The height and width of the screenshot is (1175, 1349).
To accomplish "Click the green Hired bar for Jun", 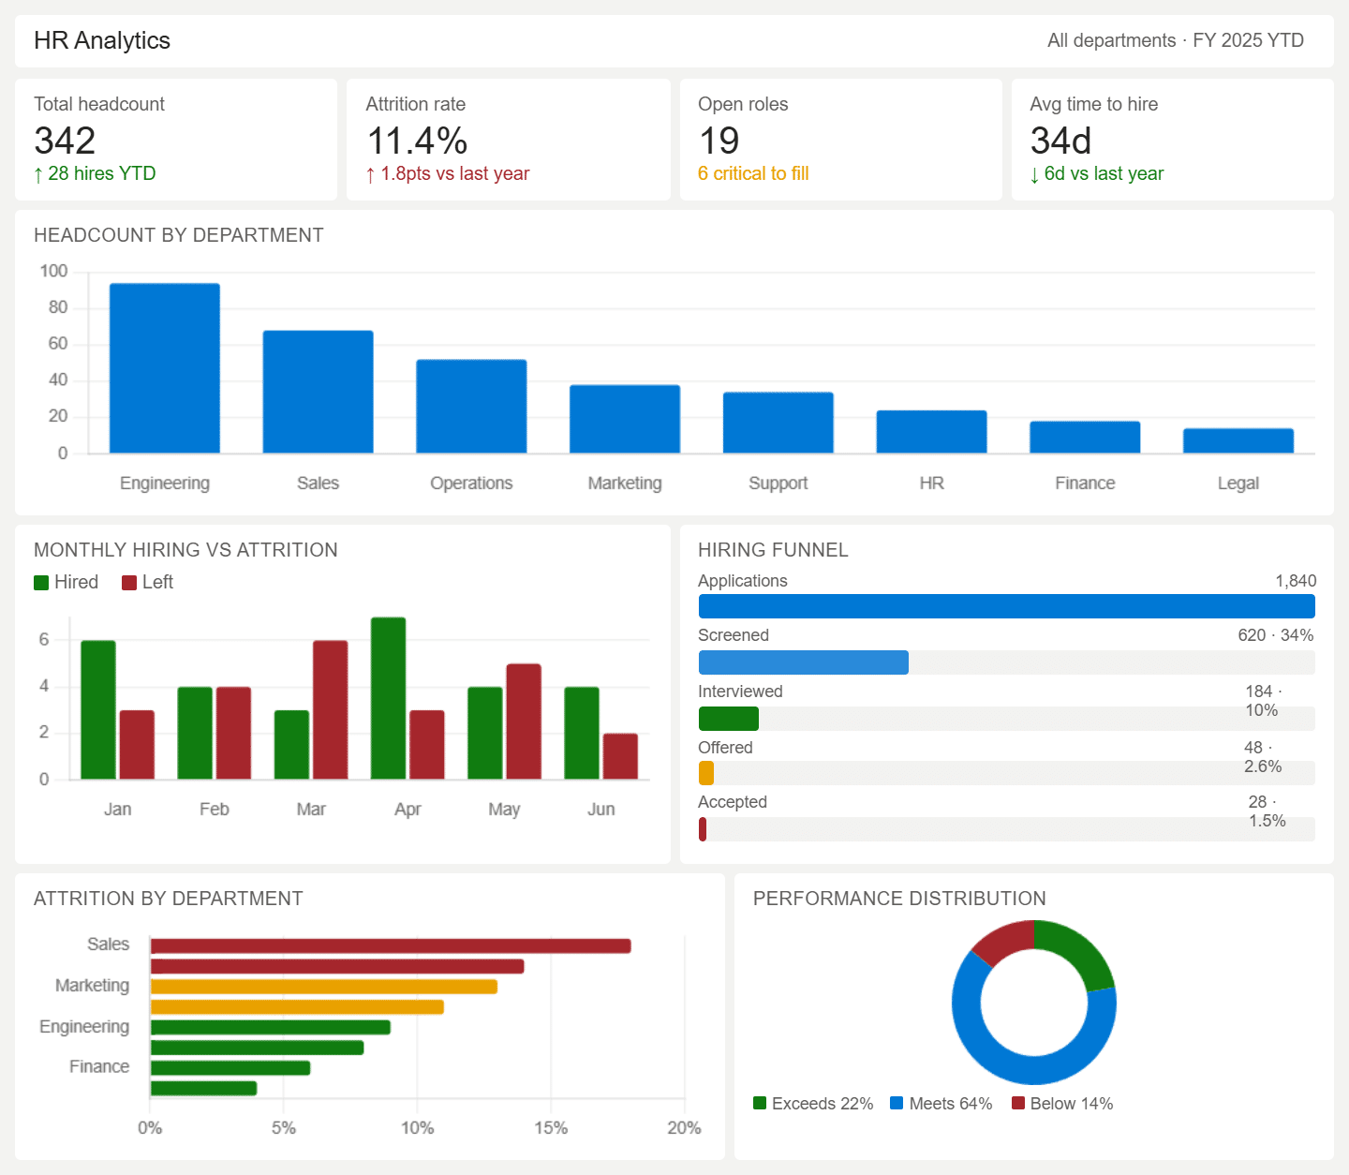I will tap(582, 734).
